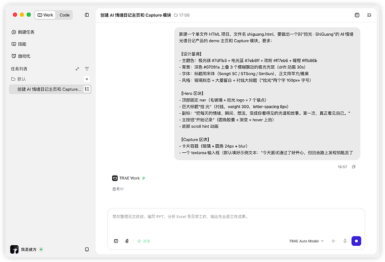The width and height of the screenshot is (385, 262).
Task: Click the 16:57 message timestamp
Action: tap(342, 167)
